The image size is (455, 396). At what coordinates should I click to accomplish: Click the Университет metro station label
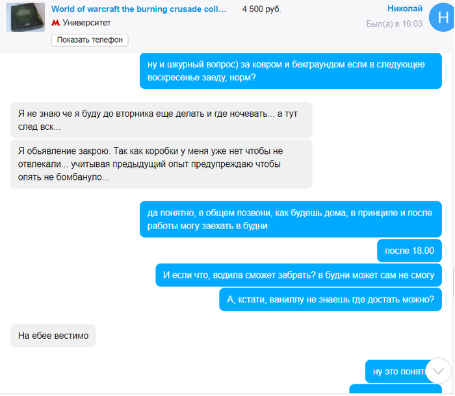point(86,23)
